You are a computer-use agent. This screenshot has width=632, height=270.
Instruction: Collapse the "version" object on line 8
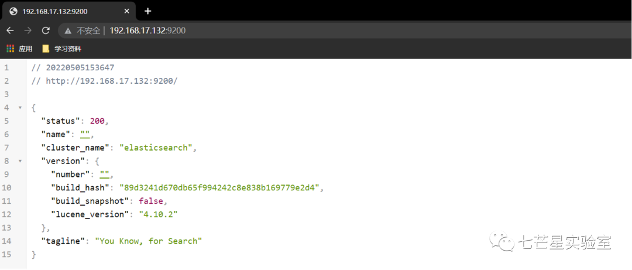[x=19, y=161]
